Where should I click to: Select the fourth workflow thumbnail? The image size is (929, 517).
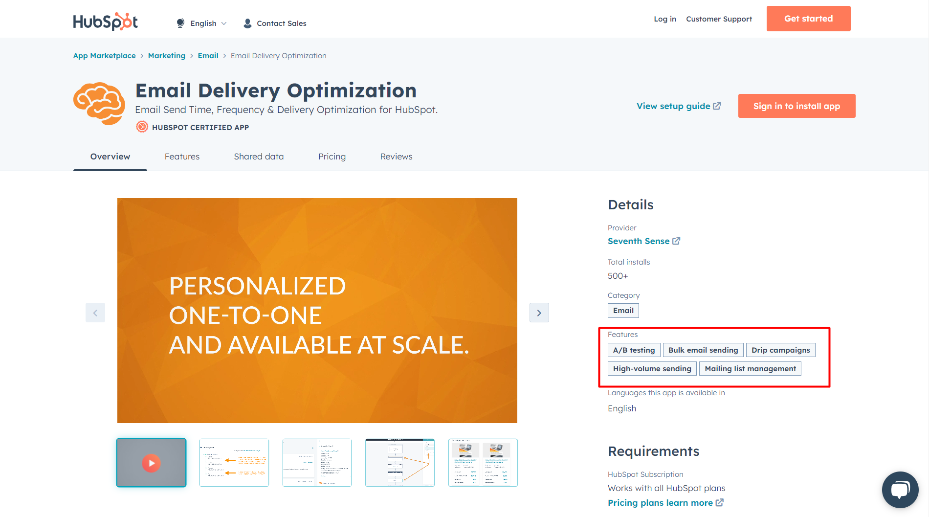tap(400, 463)
